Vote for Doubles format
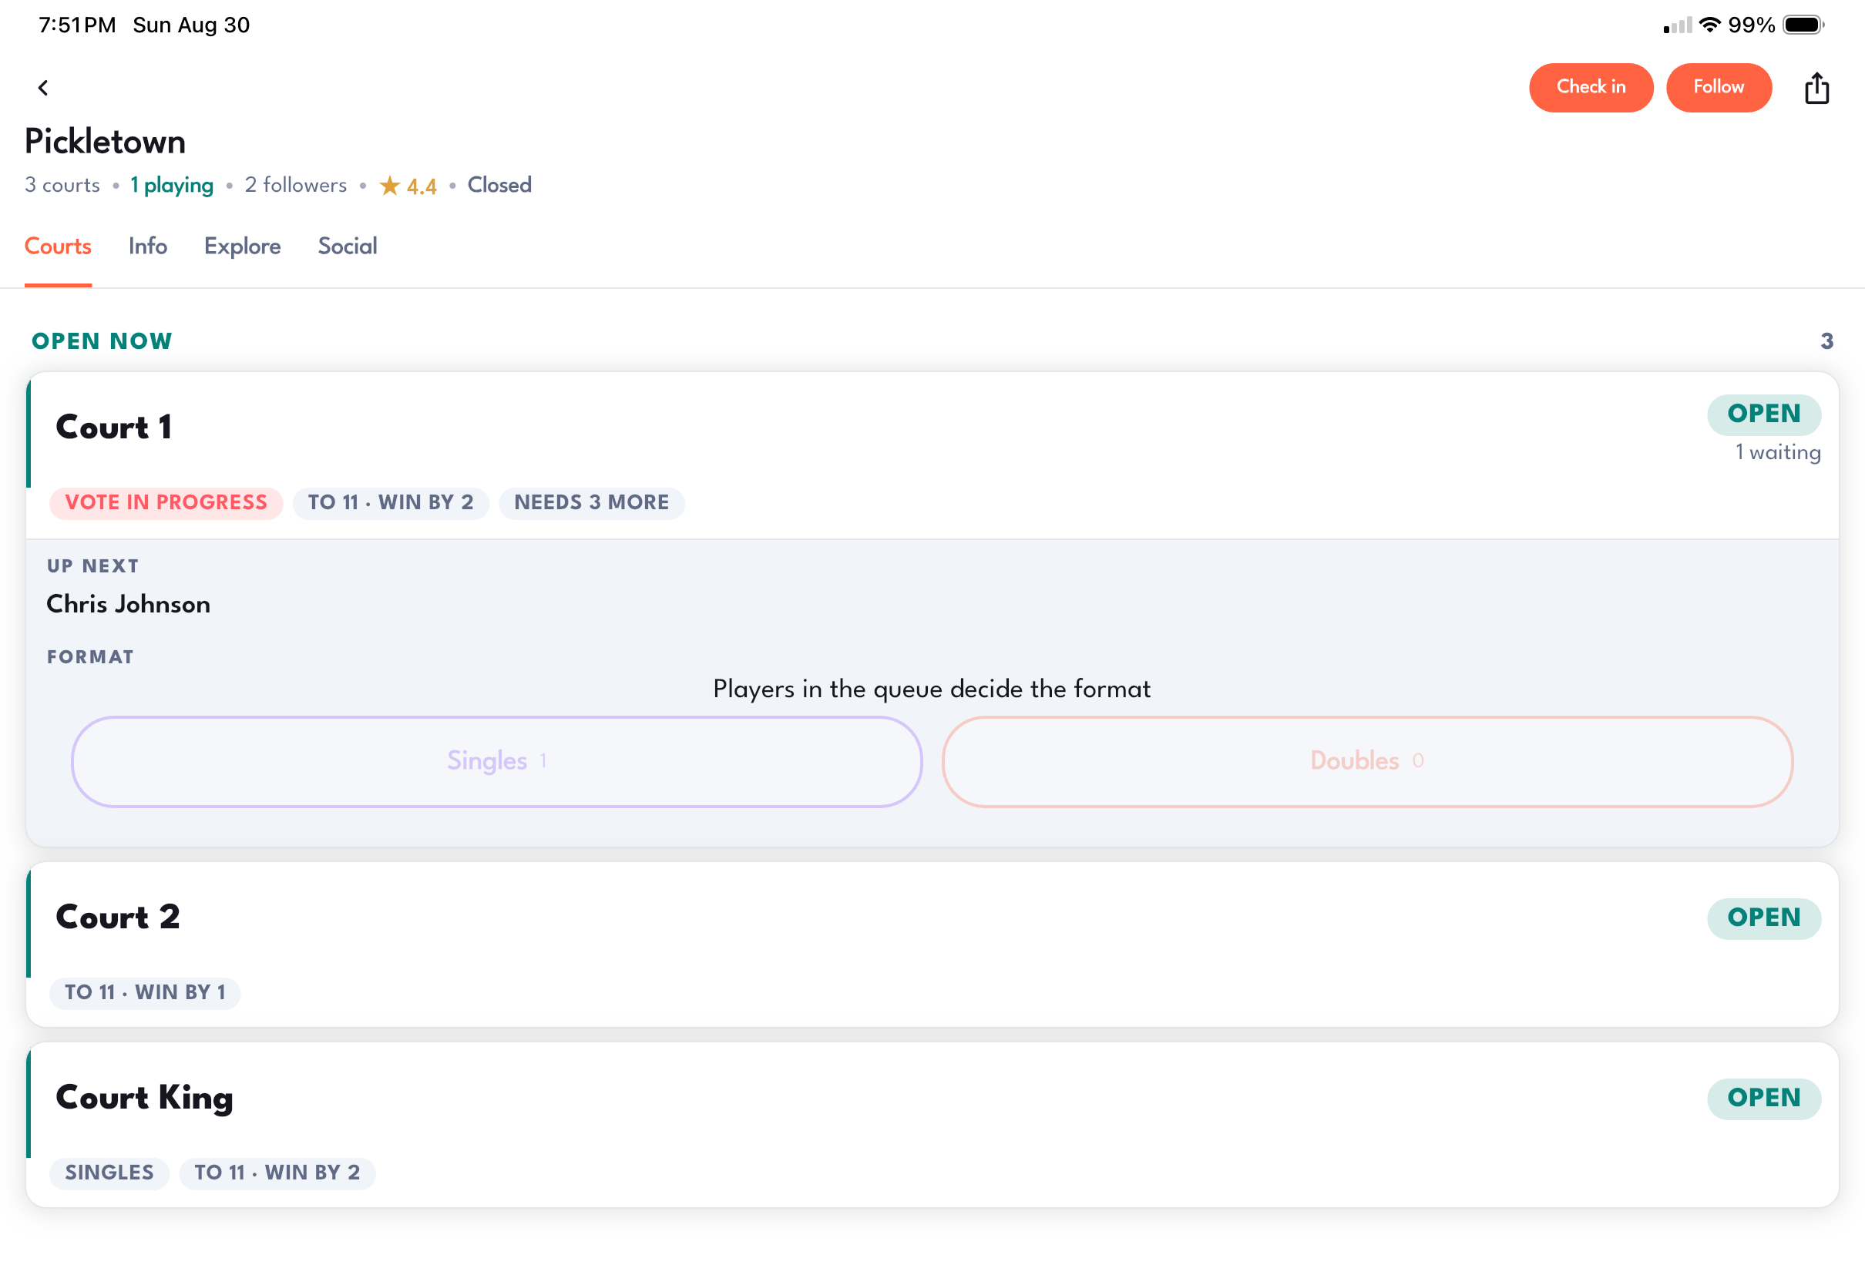 coord(1367,762)
